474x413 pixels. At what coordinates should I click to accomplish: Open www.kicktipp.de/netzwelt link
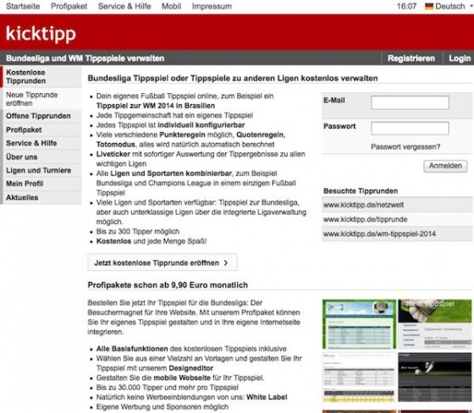coord(363,205)
